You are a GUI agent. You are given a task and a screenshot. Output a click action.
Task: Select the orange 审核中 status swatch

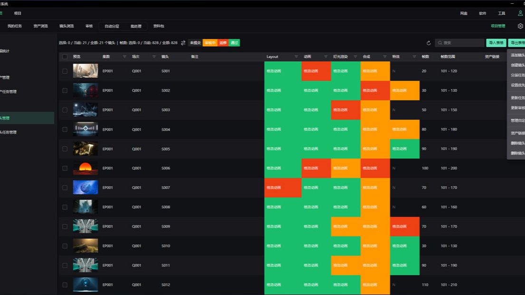pos(210,43)
